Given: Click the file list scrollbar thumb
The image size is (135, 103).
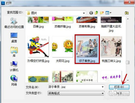Looking at the screenshot, I should pos(128,62).
